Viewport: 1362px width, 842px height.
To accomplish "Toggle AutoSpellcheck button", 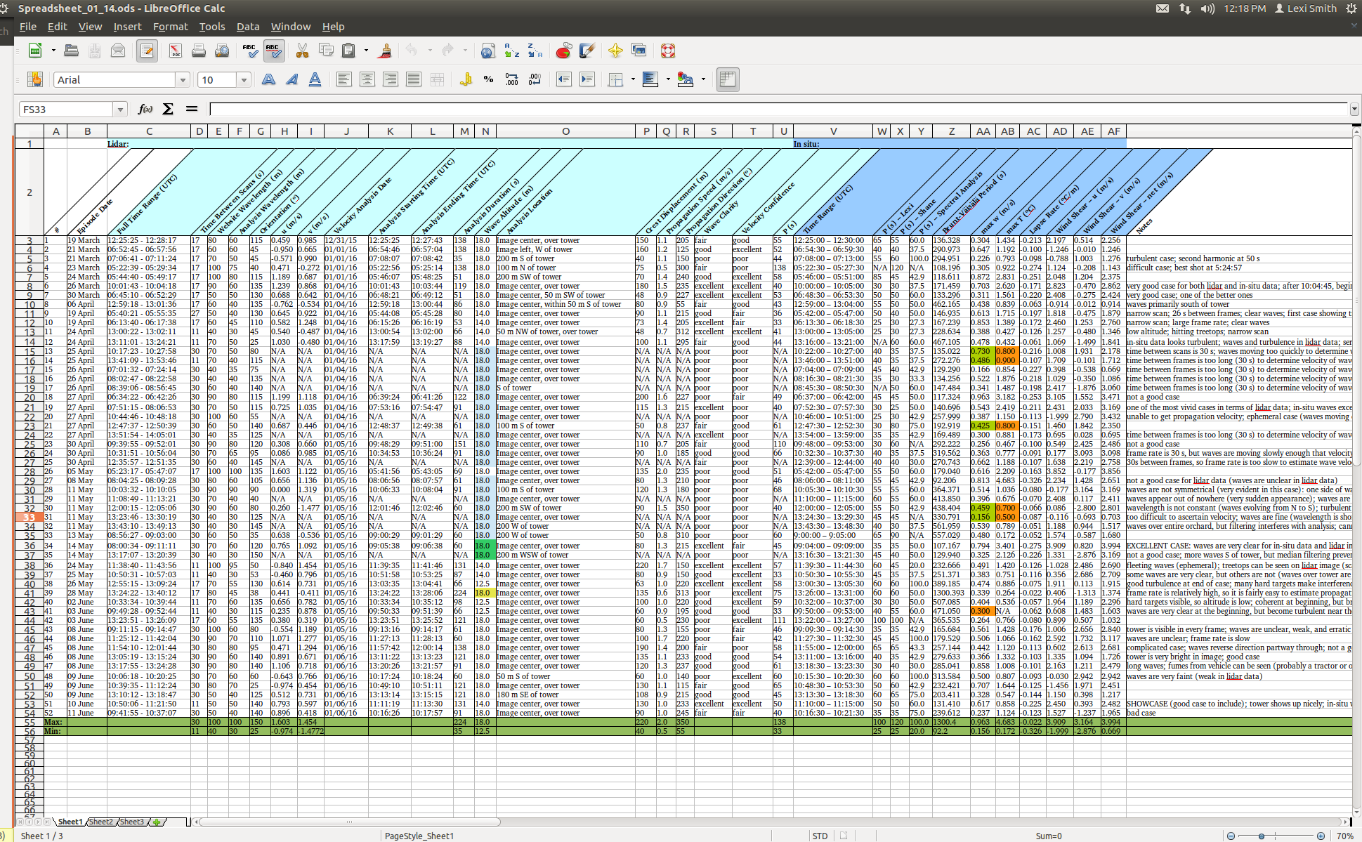I will [273, 51].
